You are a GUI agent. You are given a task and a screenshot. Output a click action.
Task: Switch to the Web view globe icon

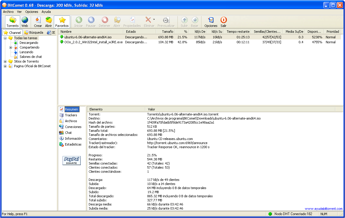tap(25, 20)
